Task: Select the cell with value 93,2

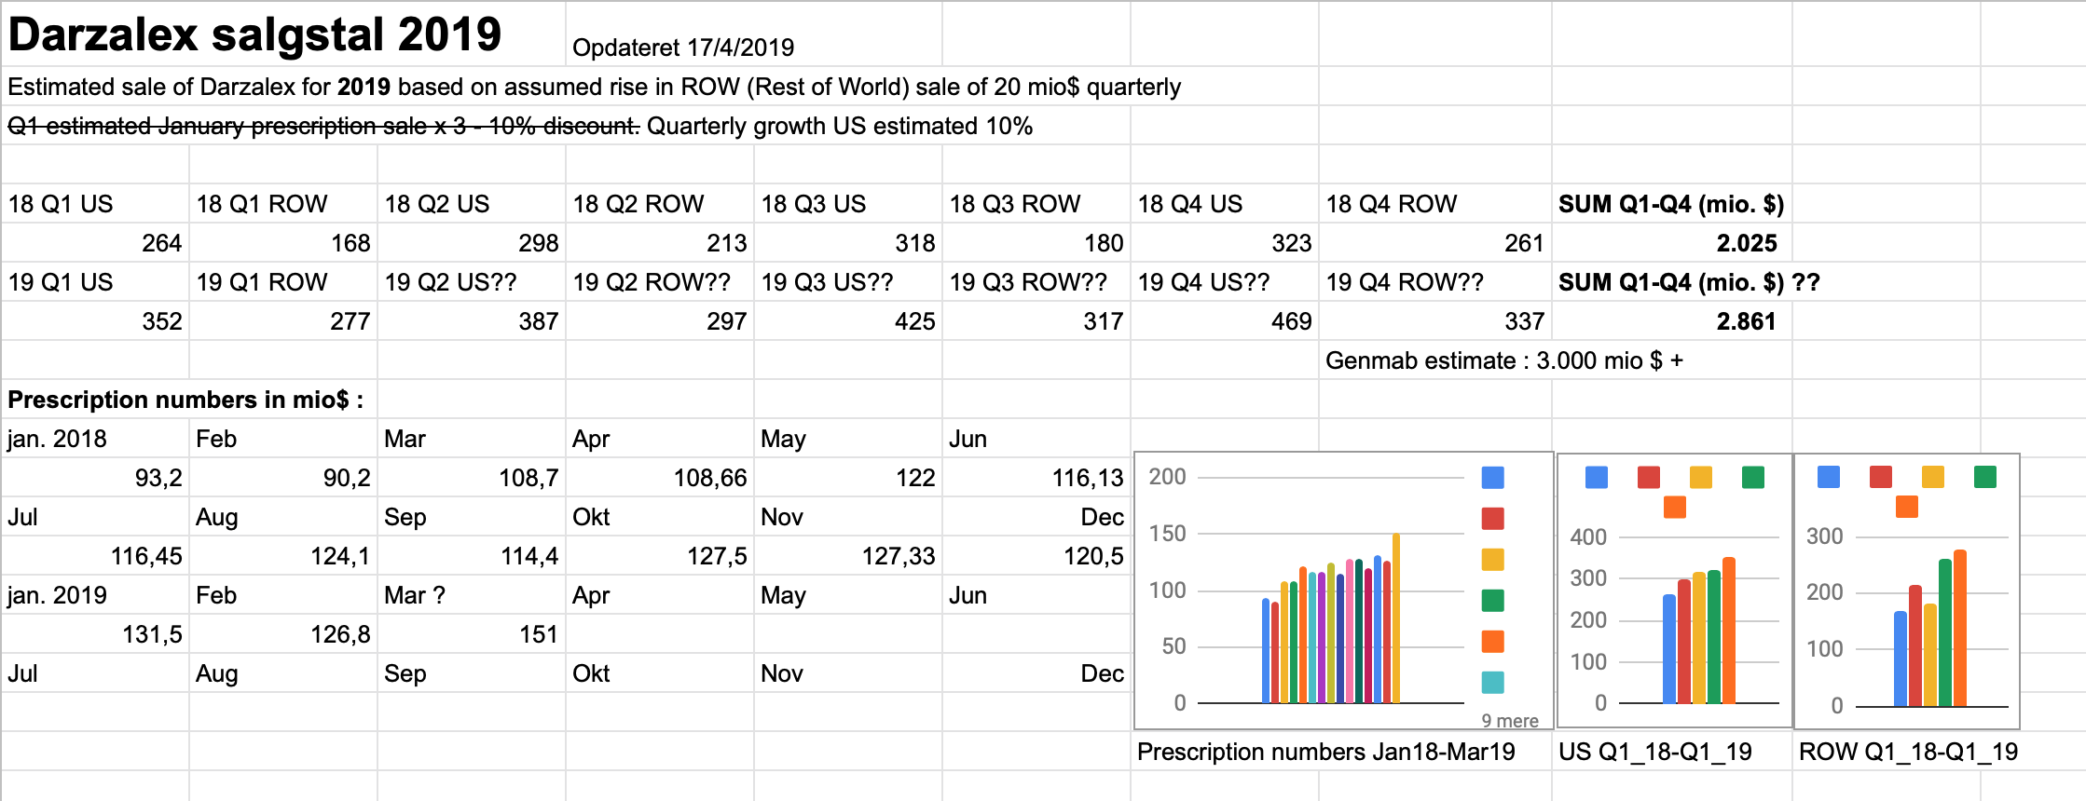Action: (x=96, y=478)
